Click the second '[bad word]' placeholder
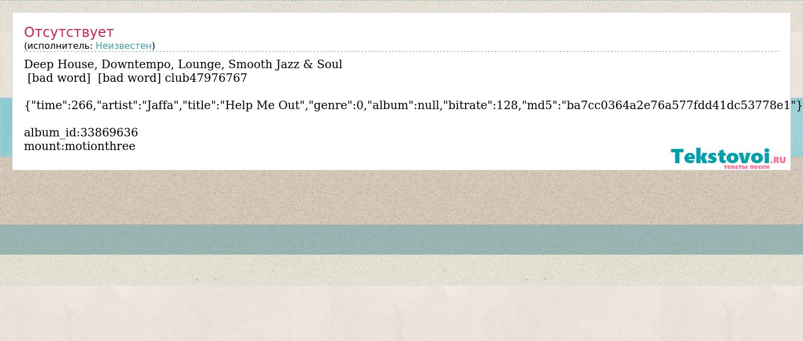This screenshot has width=803, height=341. point(129,78)
